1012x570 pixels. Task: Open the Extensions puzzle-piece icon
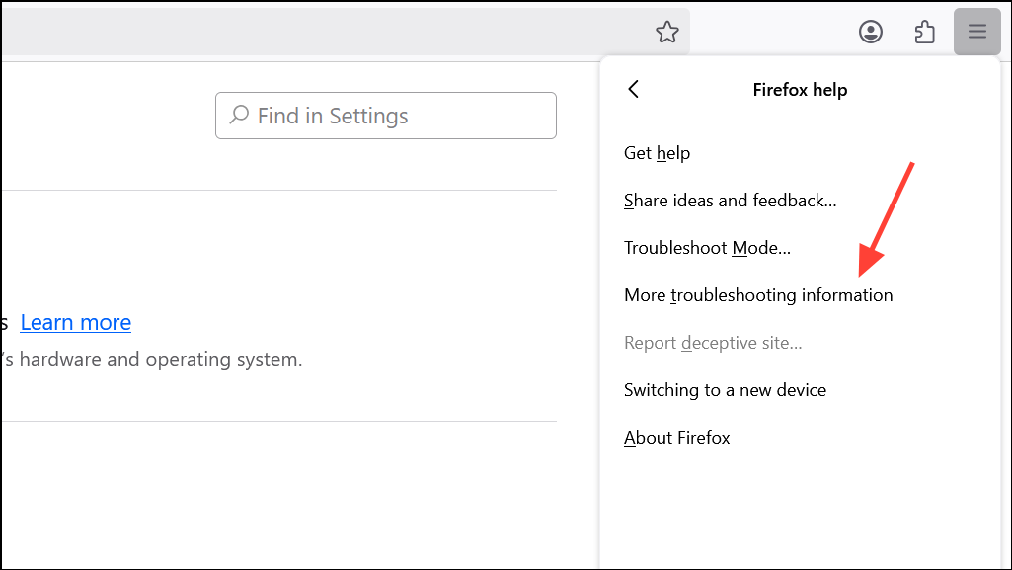click(x=924, y=32)
